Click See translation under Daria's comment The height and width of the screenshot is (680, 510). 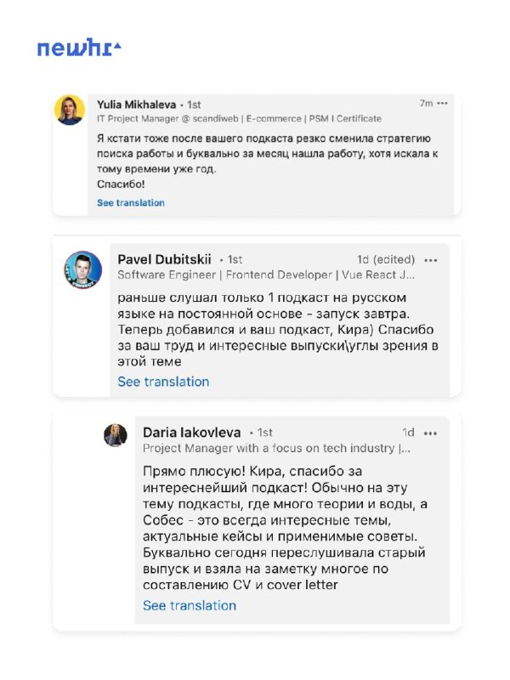(x=190, y=605)
